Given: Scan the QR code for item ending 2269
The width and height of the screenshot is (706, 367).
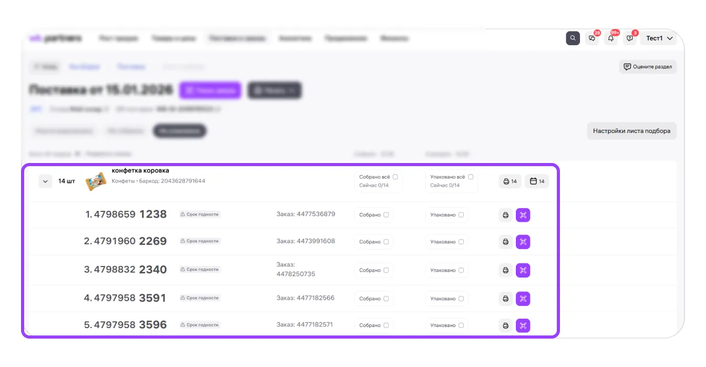Looking at the screenshot, I should tap(523, 242).
